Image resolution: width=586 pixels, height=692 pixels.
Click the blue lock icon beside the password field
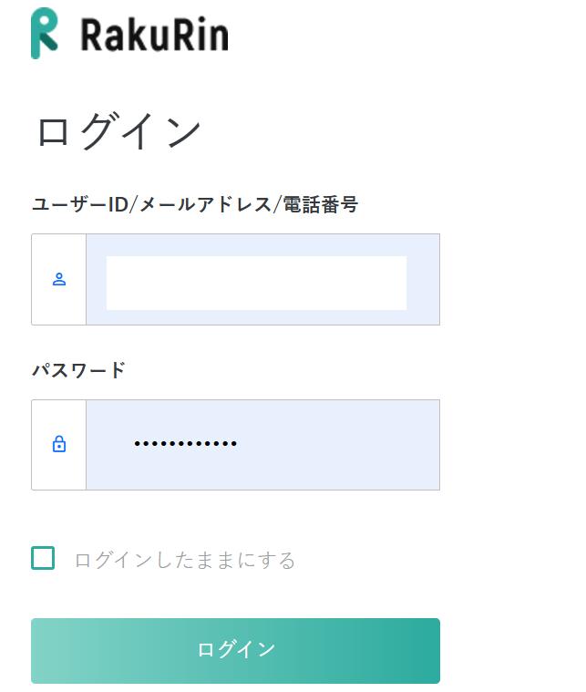(x=59, y=444)
